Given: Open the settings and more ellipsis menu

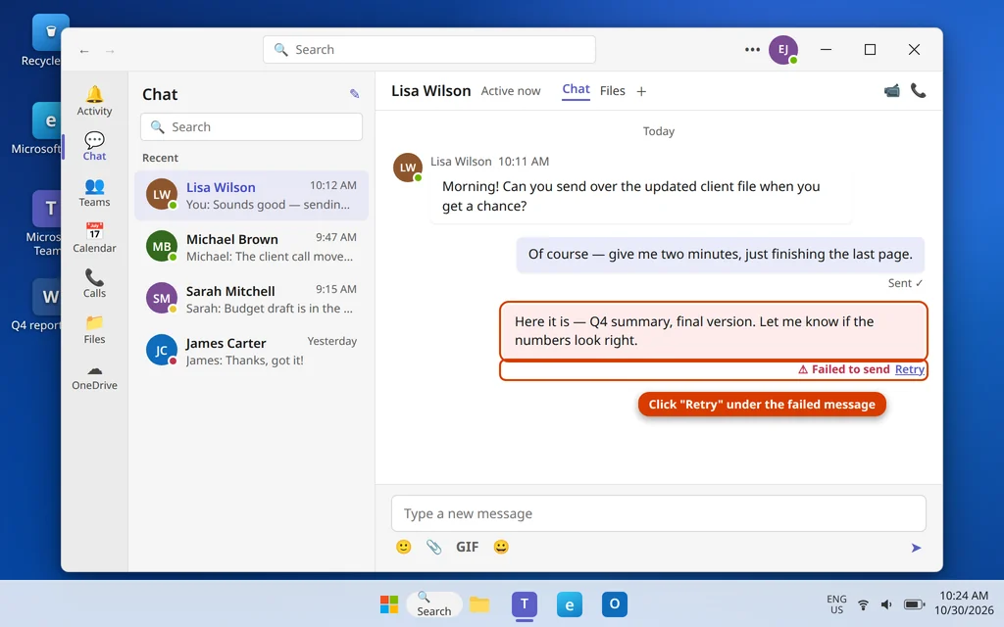Looking at the screenshot, I should point(752,49).
